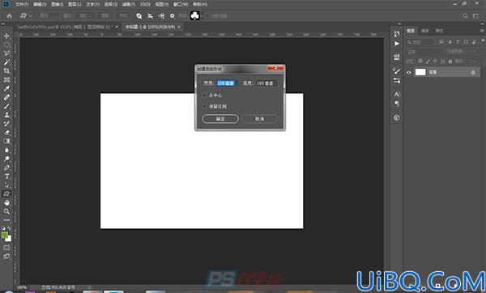Click the swap foreground/background colors arrow
Screen dimensions: 486x293
[x=9, y=228]
